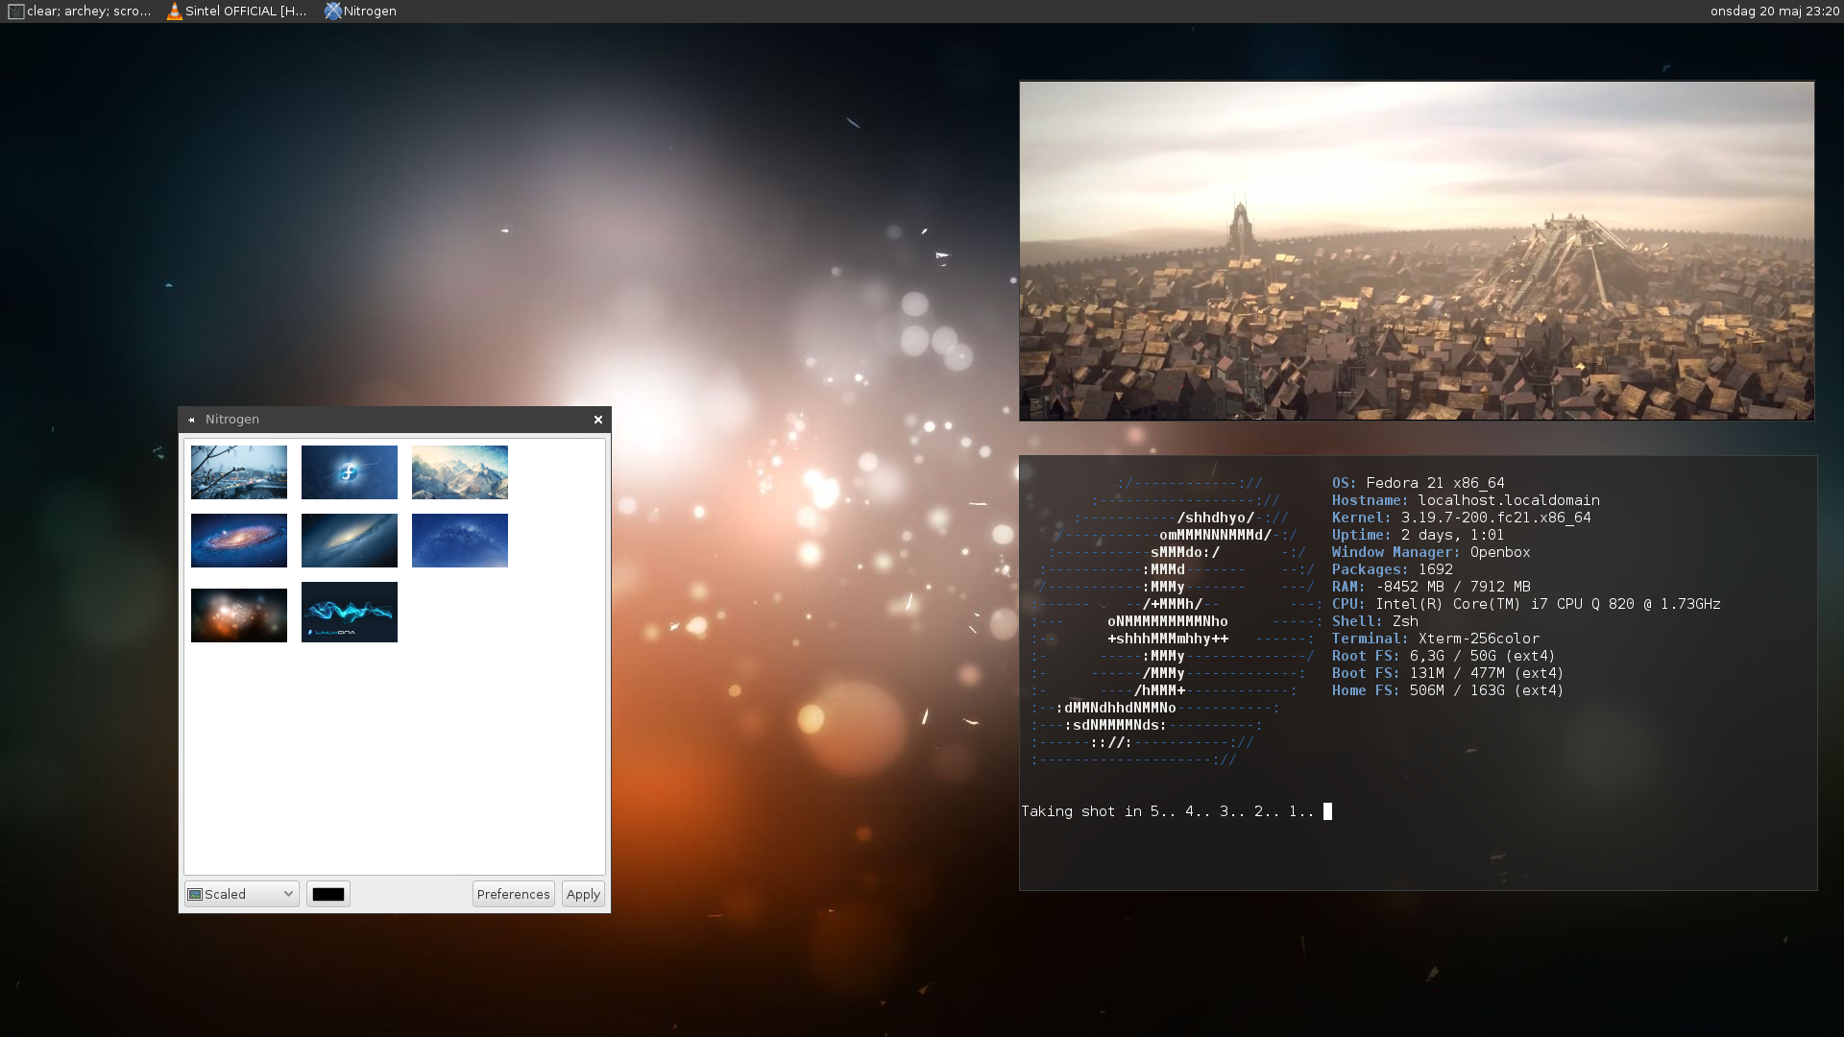
Task: Select the snowy mountains wallpaper thumbnail
Action: [x=459, y=471]
